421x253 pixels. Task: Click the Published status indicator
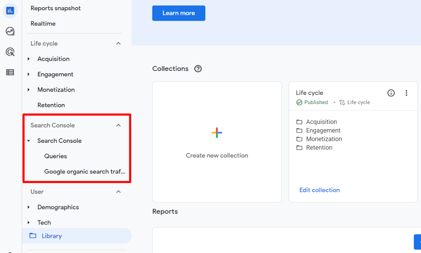(312, 102)
